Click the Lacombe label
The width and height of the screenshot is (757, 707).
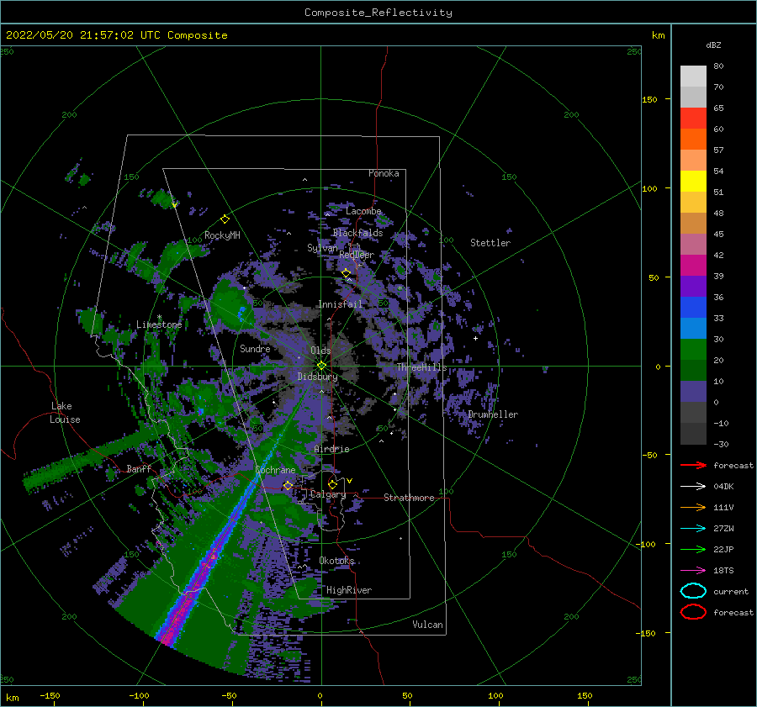click(363, 211)
